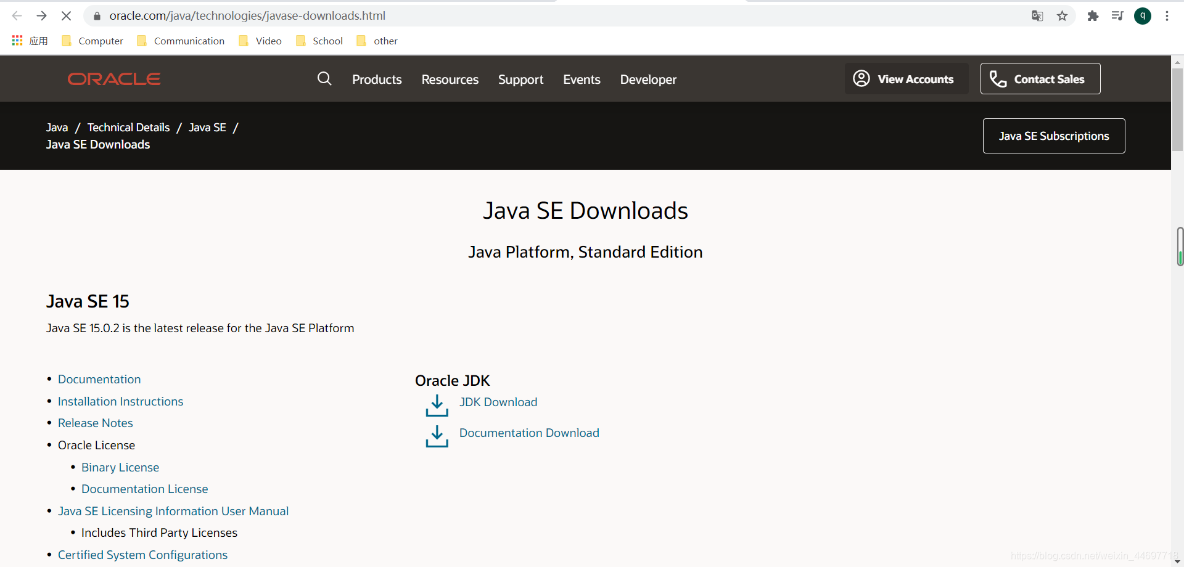Image resolution: width=1184 pixels, height=567 pixels.
Task: Open Installation Instructions link
Action: [120, 402]
